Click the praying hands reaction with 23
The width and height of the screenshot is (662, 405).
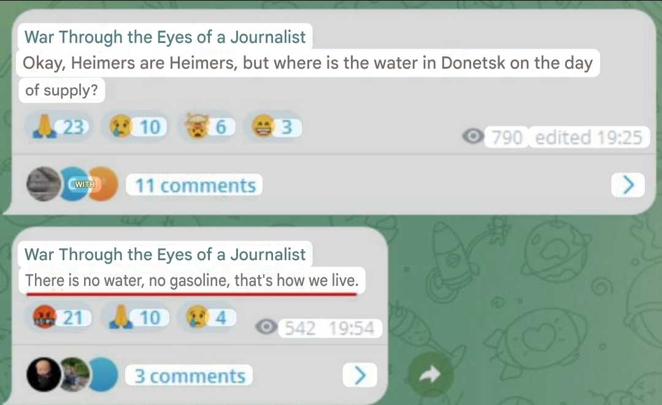click(x=60, y=126)
